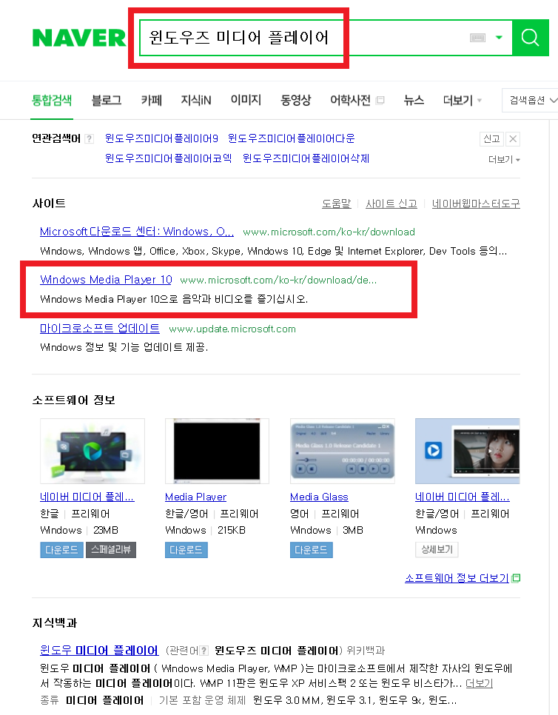The image size is (558, 715).
Task: Open the 이미지 tab
Action: pyautogui.click(x=246, y=100)
